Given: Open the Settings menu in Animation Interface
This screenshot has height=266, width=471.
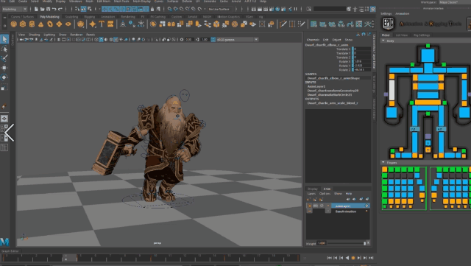Looking at the screenshot, I should (x=386, y=13).
